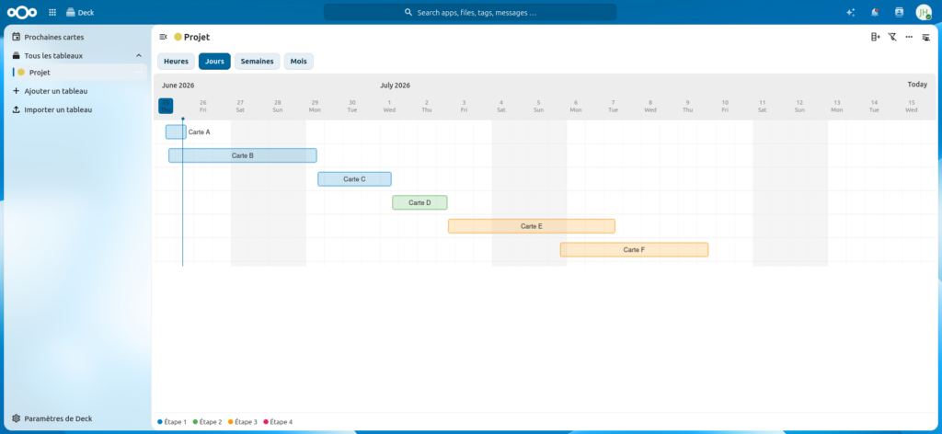This screenshot has width=942, height=434.
Task: Click the Étape 3 orange legend dot
Action: tap(231, 422)
